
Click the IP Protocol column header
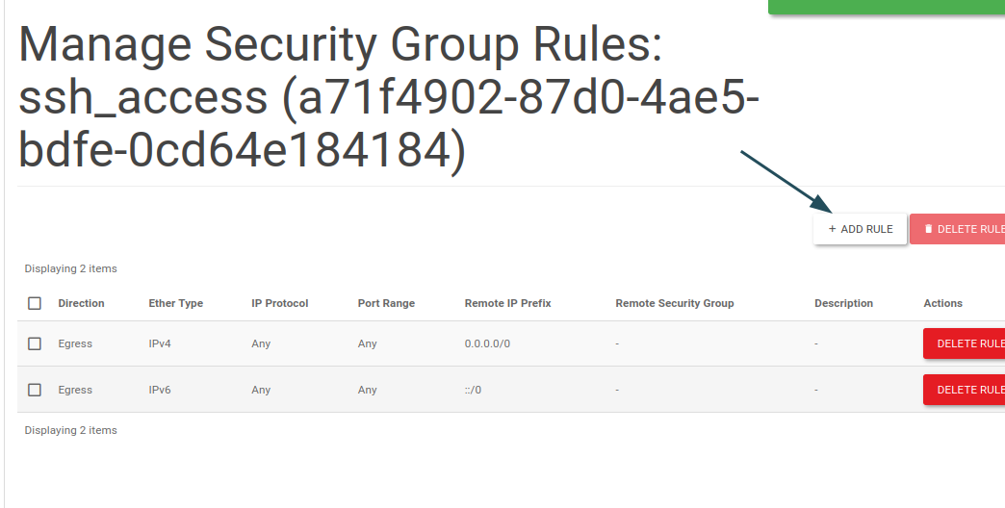click(x=279, y=303)
